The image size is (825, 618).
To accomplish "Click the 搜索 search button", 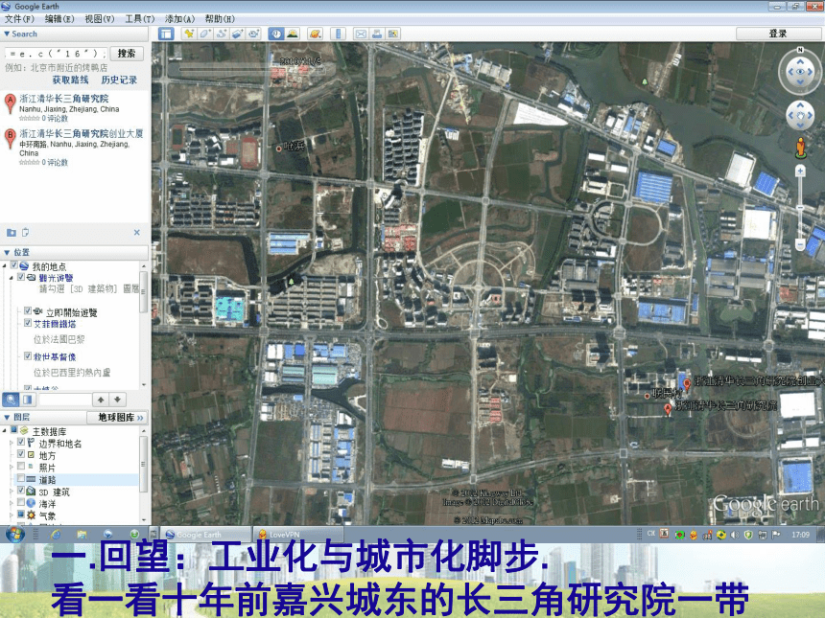I will pos(127,54).
